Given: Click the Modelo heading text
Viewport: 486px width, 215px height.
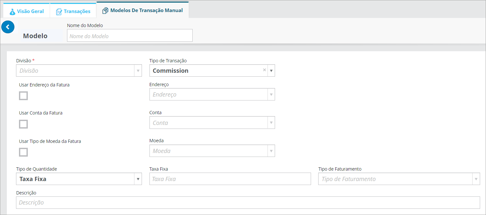Looking at the screenshot, I should click(35, 36).
